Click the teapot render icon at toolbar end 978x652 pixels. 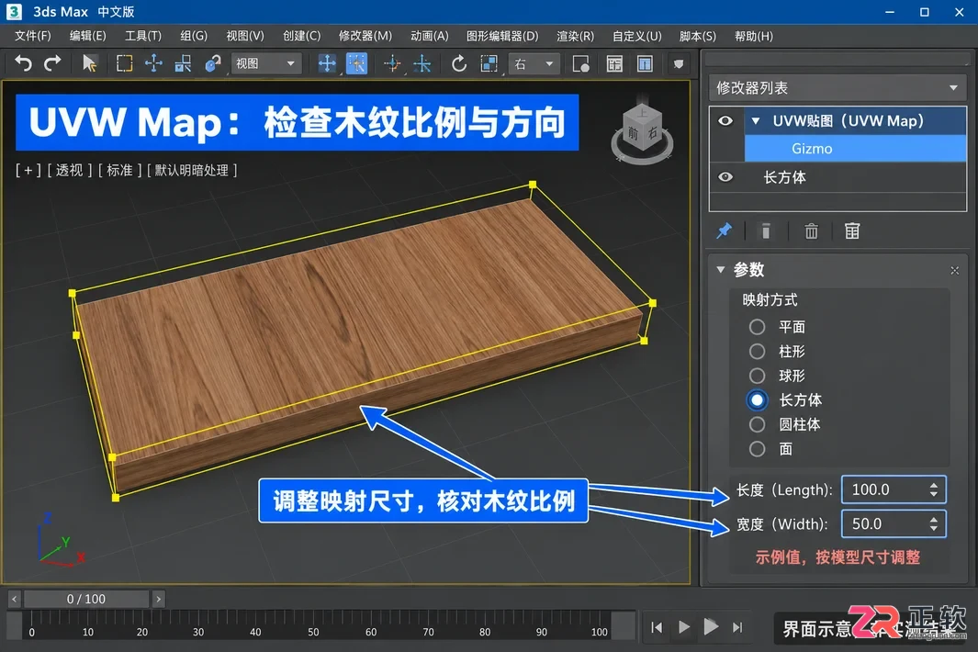click(x=679, y=63)
